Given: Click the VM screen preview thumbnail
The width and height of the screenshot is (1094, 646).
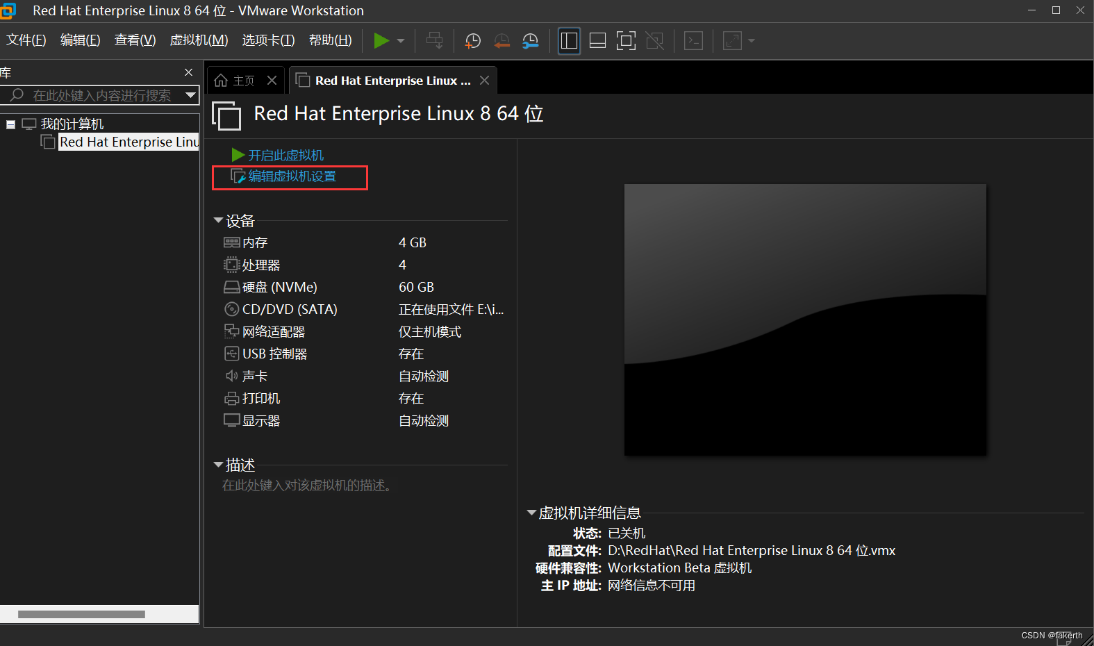Looking at the screenshot, I should (805, 320).
